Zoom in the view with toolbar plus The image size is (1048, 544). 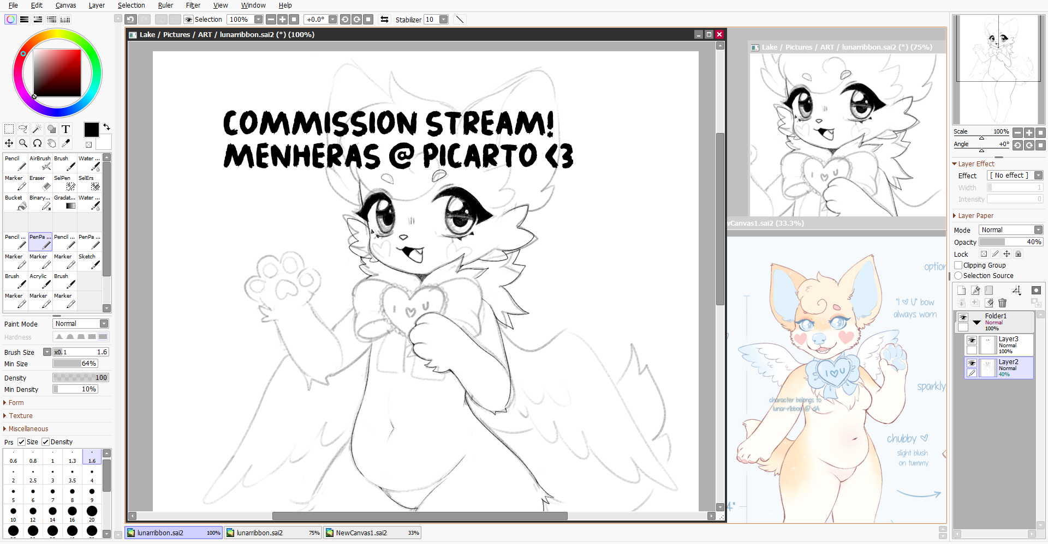pyautogui.click(x=282, y=20)
